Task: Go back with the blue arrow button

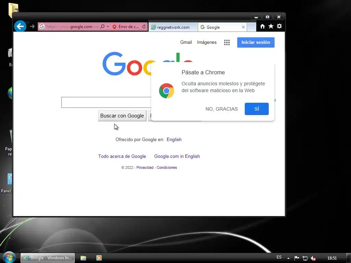Action: click(20, 26)
